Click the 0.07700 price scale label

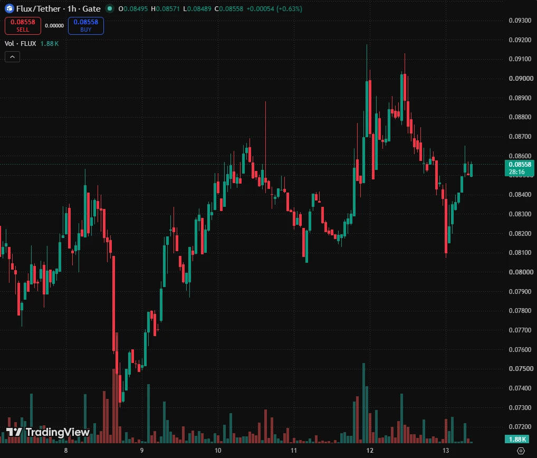[520, 330]
